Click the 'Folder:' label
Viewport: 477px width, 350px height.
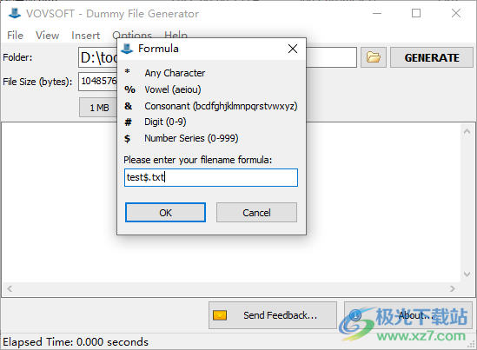17,57
